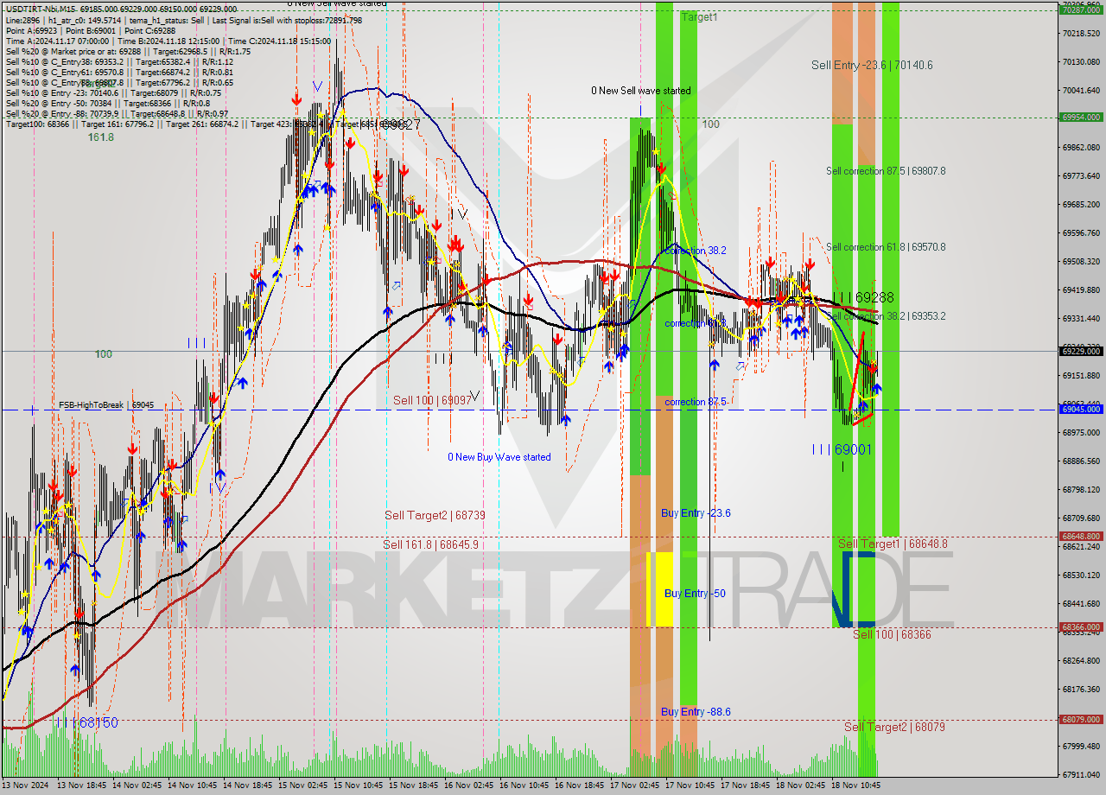
Task: Click the 69508.320 price axis value
Action: [x=1083, y=261]
